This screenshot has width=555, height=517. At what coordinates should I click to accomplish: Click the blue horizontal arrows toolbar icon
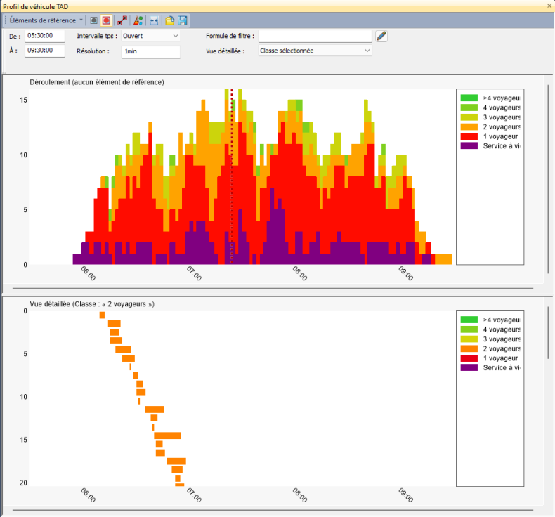[x=153, y=20]
